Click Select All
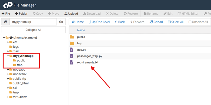The image size is (211, 105). [176, 22]
